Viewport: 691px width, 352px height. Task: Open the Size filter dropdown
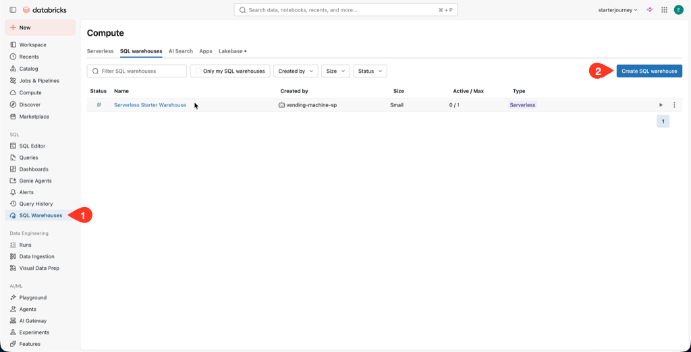(x=336, y=71)
